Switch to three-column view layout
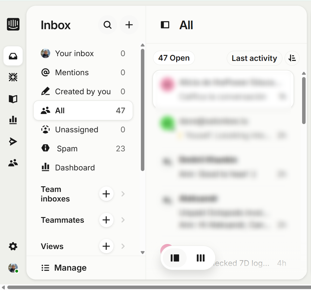This screenshot has width=311, height=290. 200,258
